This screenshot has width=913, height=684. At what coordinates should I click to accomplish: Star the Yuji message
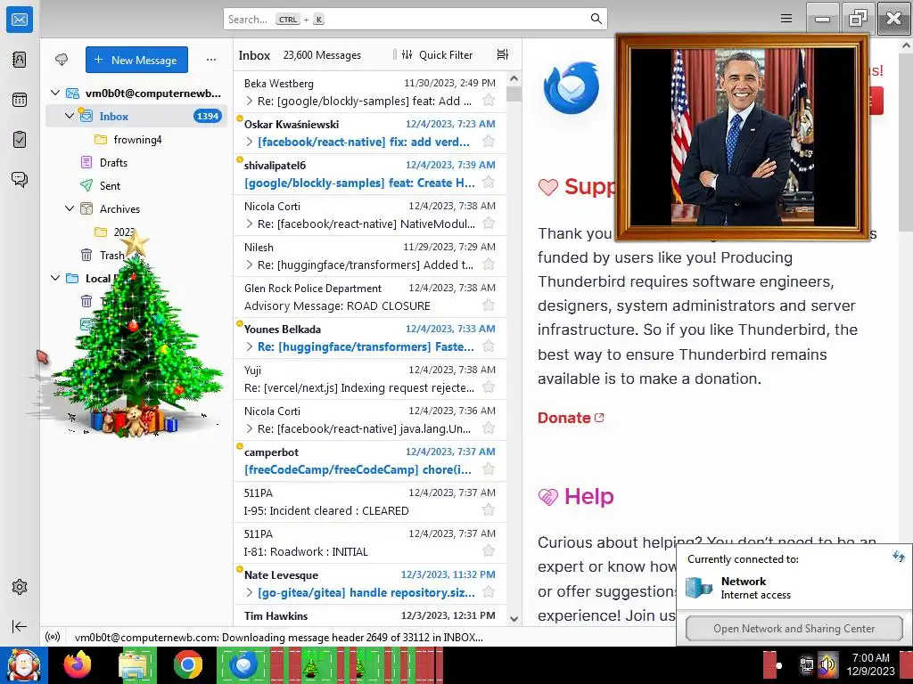tap(489, 387)
